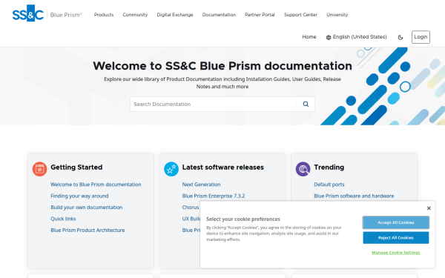Open Finding your way around
Screen dimensions: 445x278
pyautogui.click(x=79, y=196)
